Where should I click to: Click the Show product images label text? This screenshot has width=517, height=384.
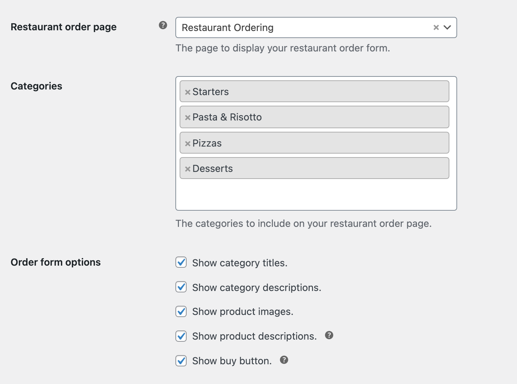click(242, 311)
